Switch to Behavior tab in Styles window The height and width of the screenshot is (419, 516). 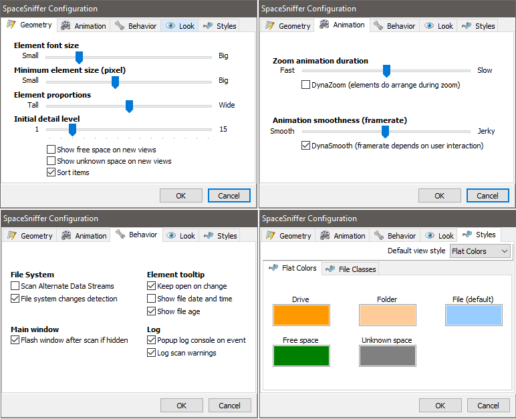pyautogui.click(x=395, y=236)
